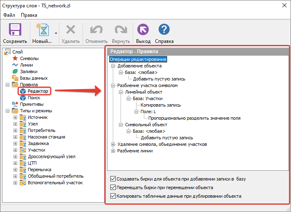Click the Новый (New) toolbar icon

click(x=42, y=30)
